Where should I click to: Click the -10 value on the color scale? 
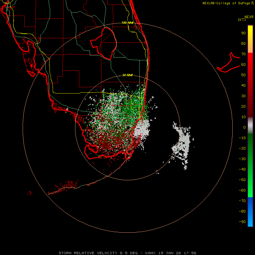pos(242,138)
